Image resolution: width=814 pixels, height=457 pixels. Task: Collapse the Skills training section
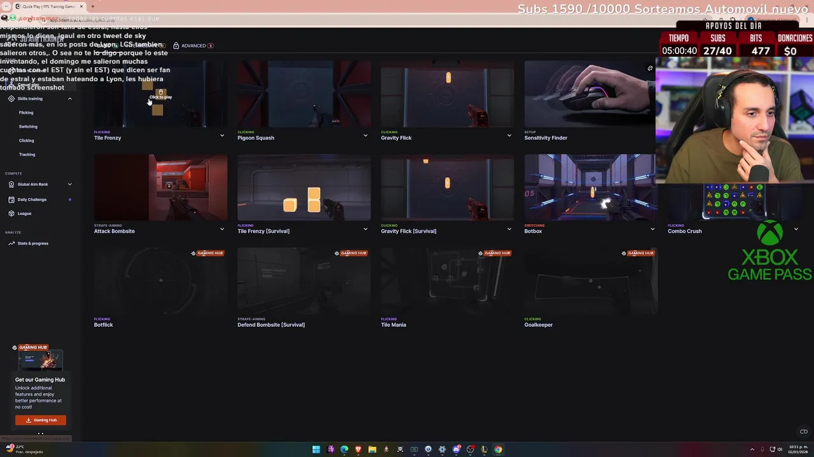tap(70, 98)
